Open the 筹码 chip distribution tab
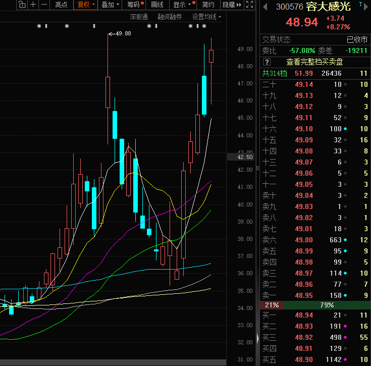The height and width of the screenshot is (366, 371). tap(134, 5)
